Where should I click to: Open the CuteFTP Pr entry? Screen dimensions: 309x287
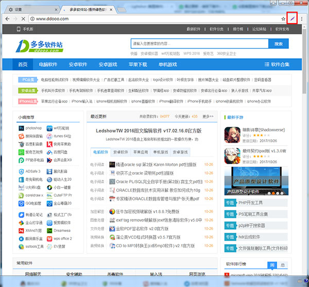click(59, 195)
